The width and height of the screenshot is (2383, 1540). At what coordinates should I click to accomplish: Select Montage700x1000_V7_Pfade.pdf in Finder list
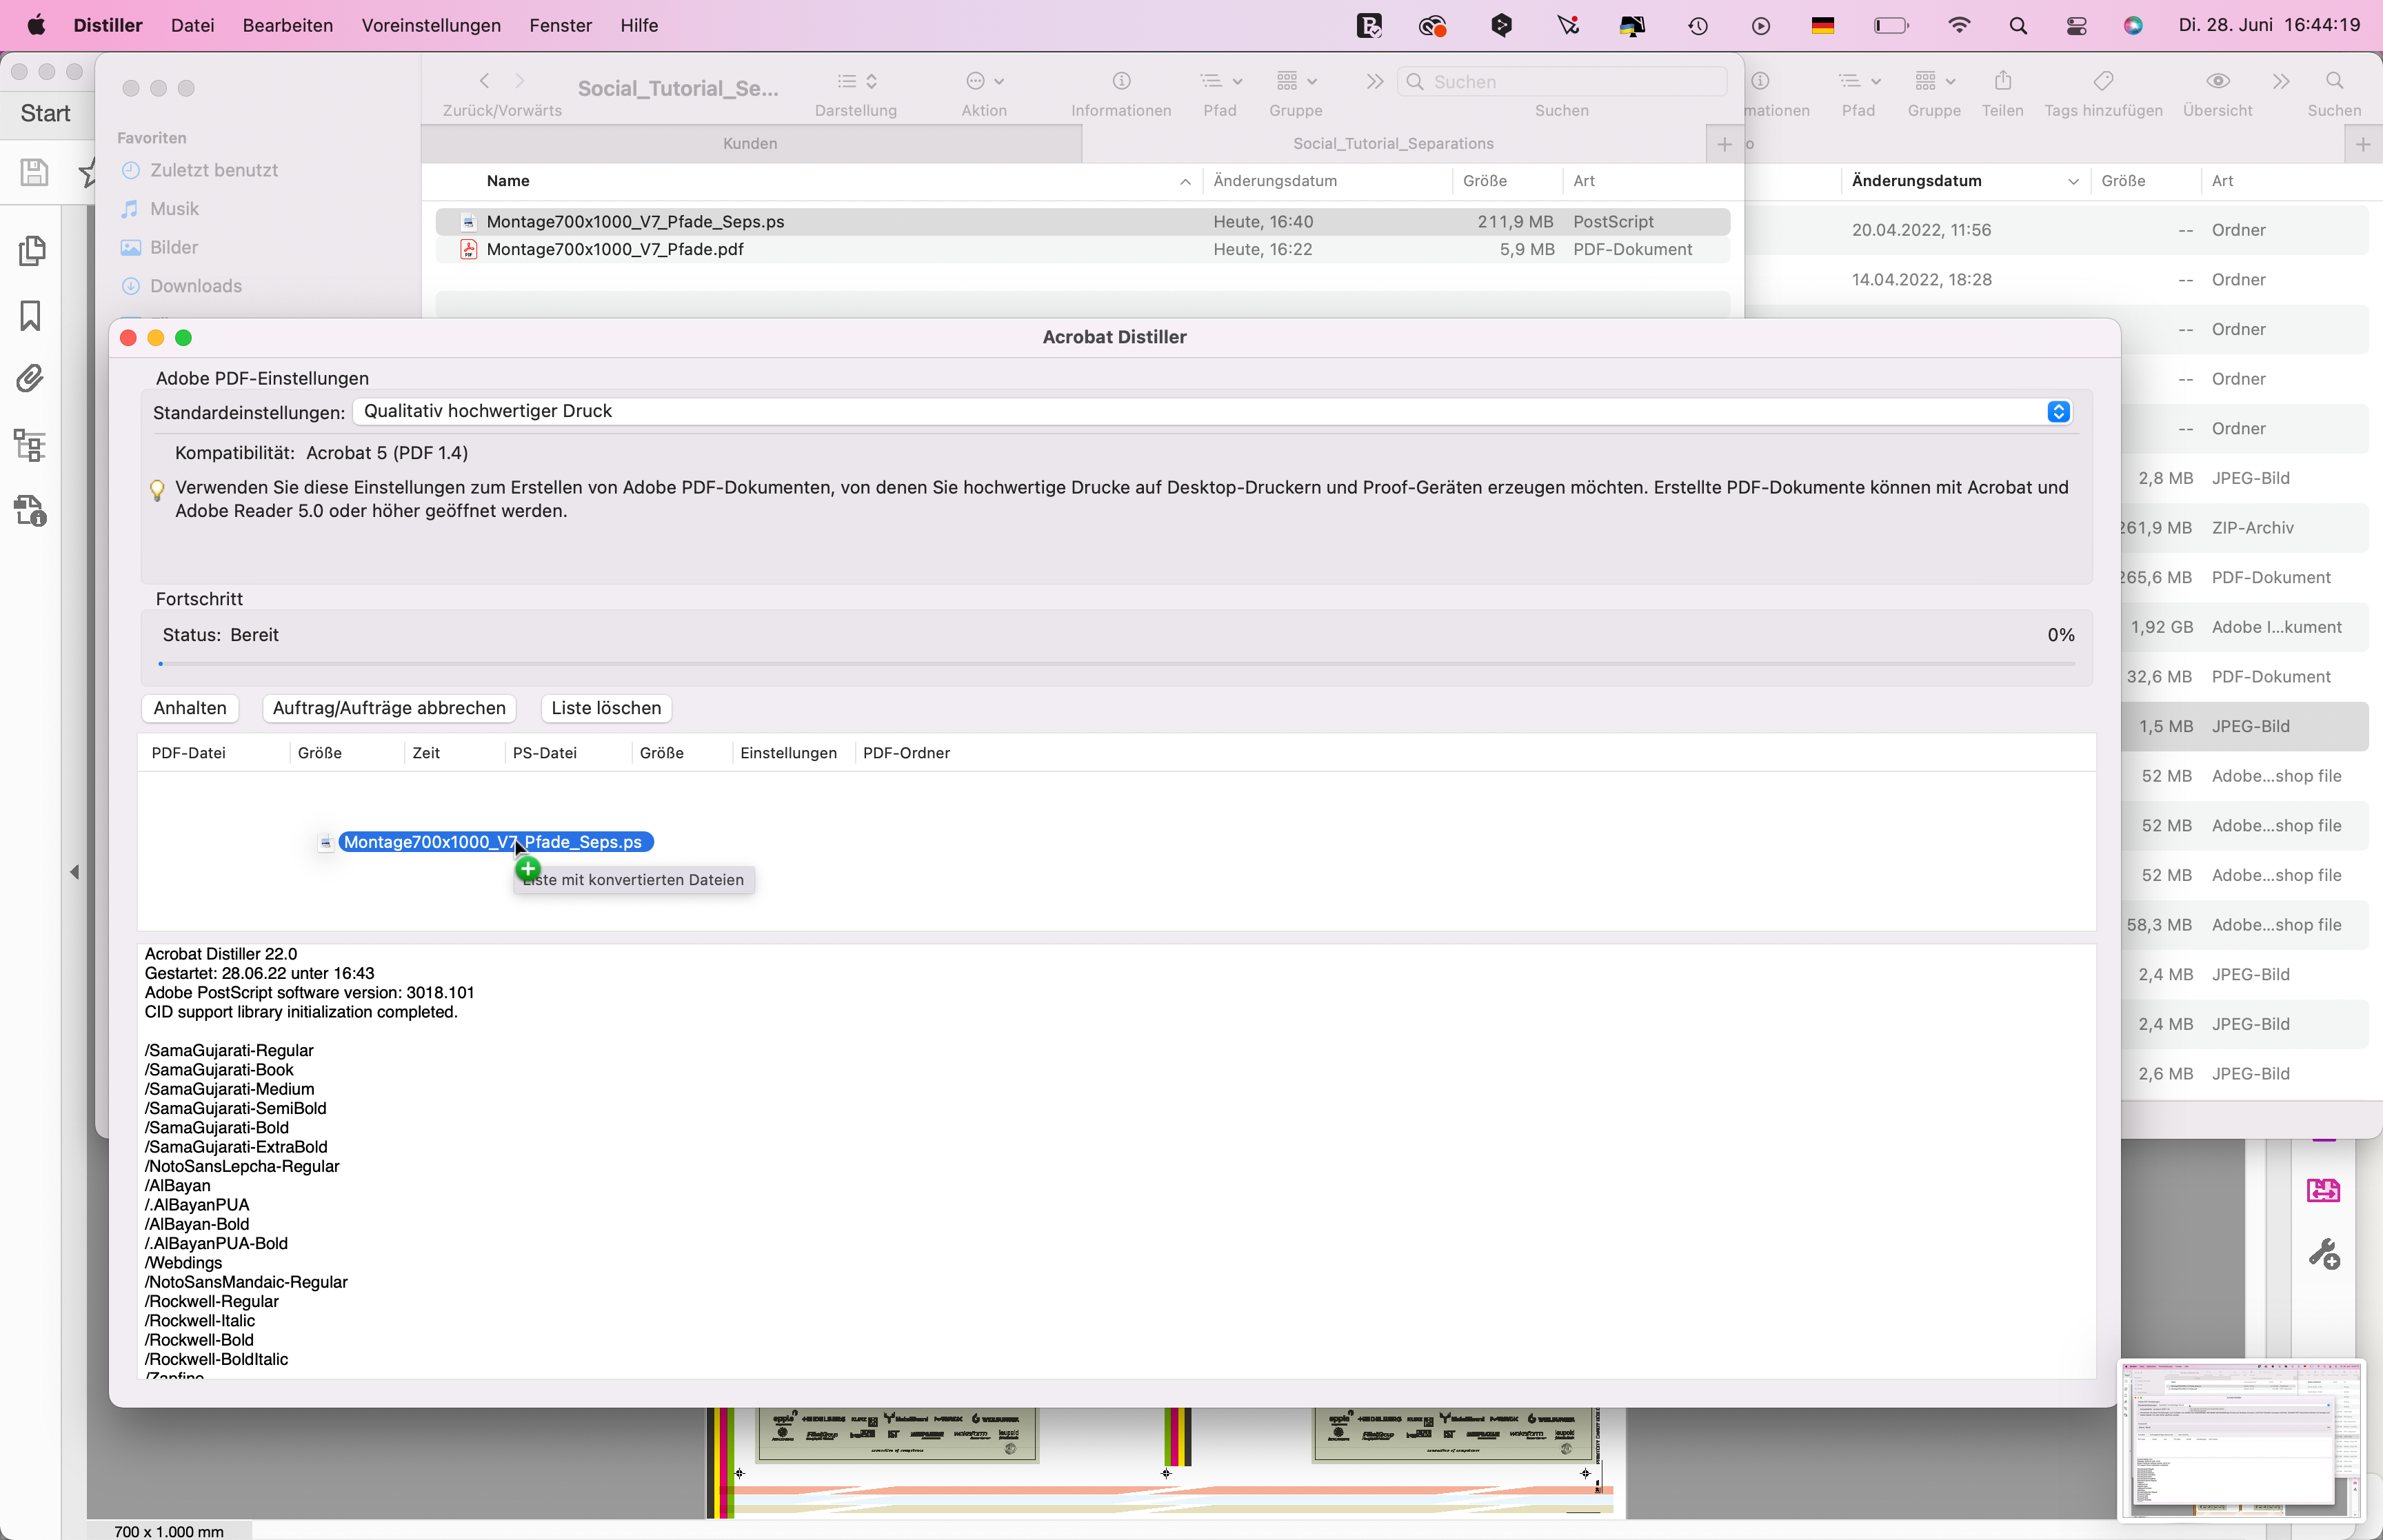click(x=1083, y=249)
